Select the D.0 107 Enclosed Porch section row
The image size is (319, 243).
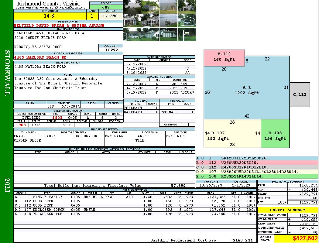(x=135, y=210)
